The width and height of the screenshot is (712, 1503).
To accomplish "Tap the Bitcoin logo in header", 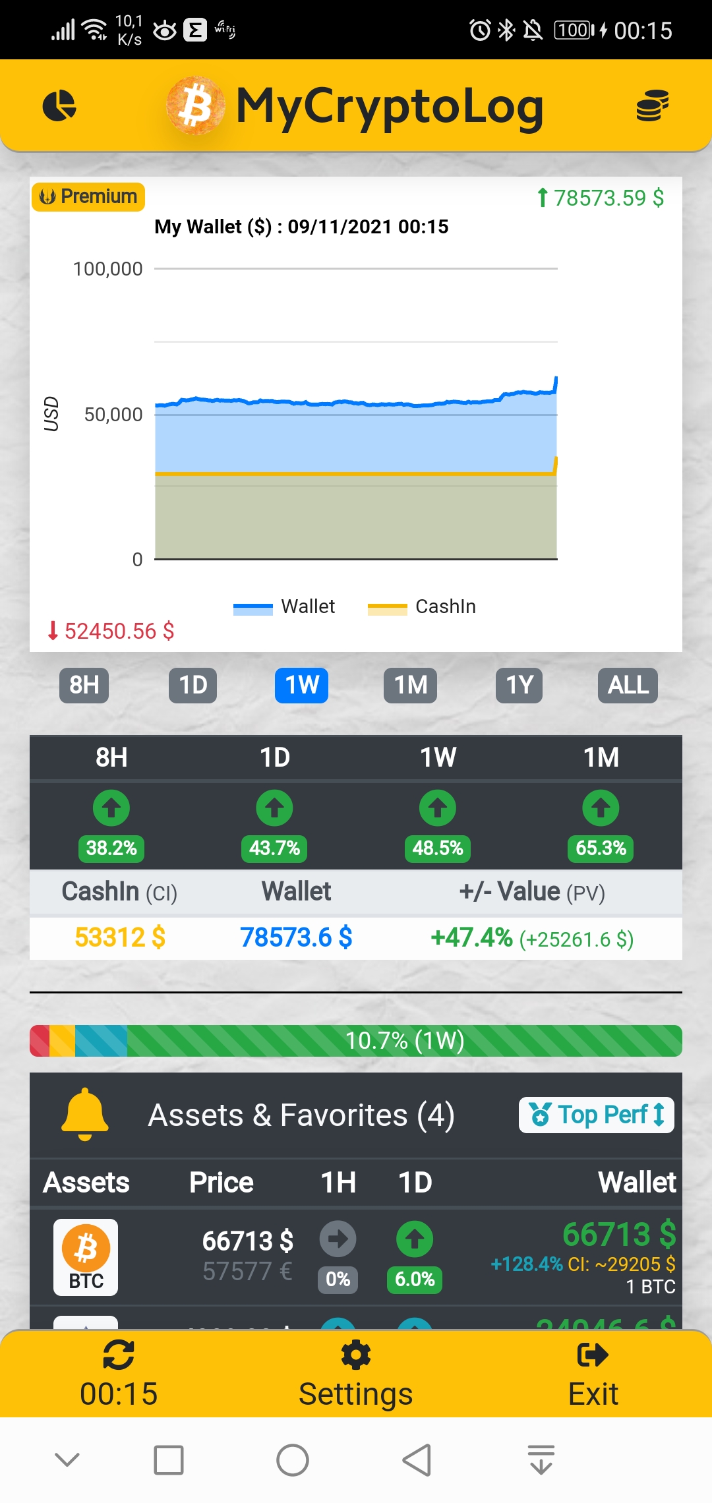I will click(195, 106).
